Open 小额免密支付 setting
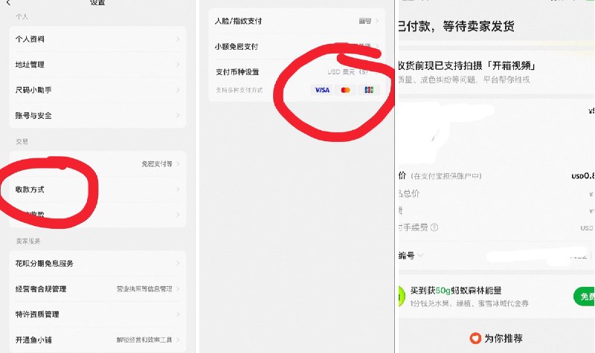Viewport: 595px width, 353px height. click(x=297, y=46)
